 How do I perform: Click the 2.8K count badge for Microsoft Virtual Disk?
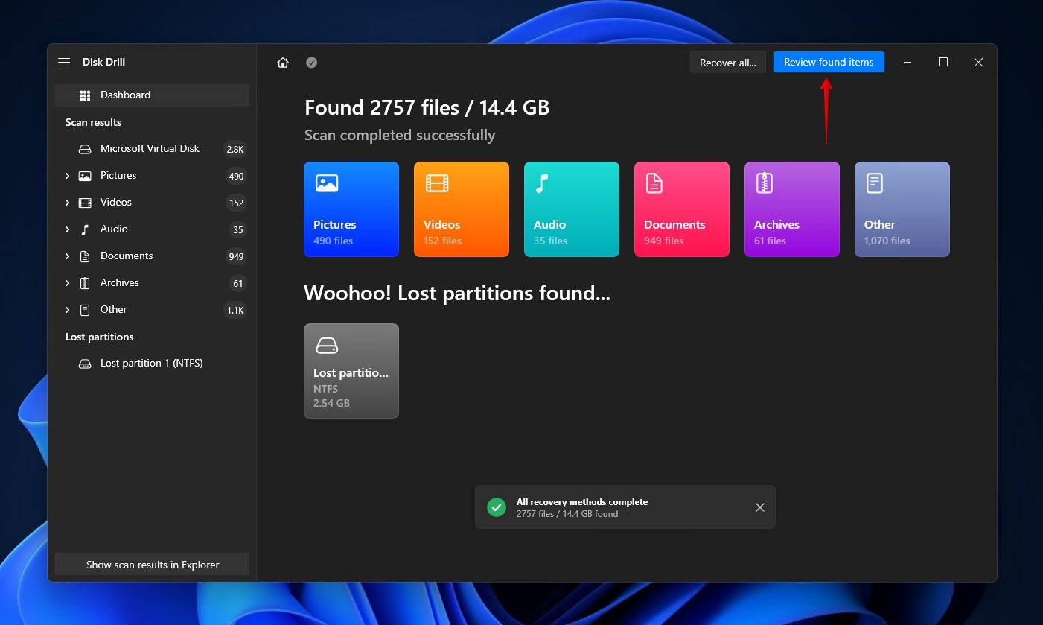(235, 149)
